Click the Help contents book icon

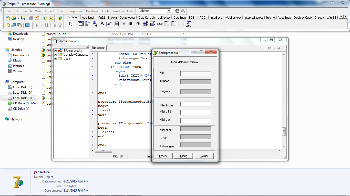click(60, 18)
